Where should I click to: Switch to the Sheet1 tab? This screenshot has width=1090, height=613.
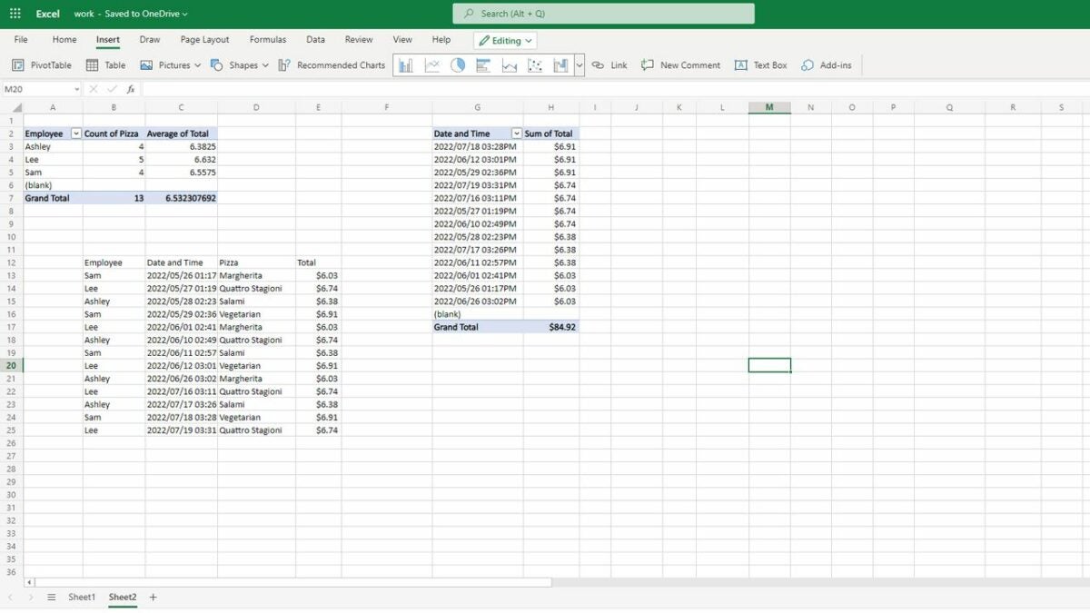coord(82,597)
